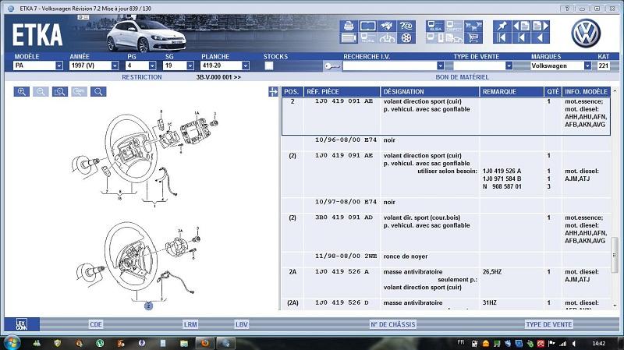624x350 pixels.
Task: Click restriction text 3B-V-000 001 >>
Action: 218,77
